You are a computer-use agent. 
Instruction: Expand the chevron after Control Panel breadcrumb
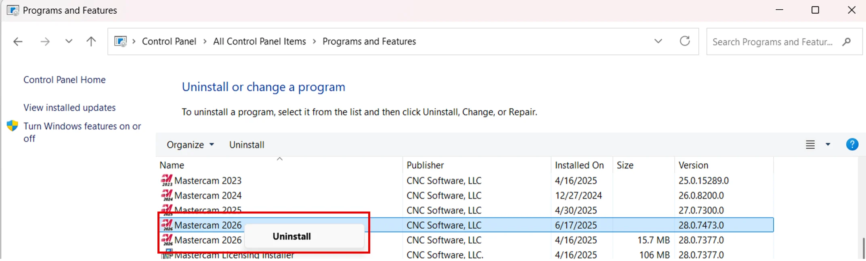[x=205, y=41]
